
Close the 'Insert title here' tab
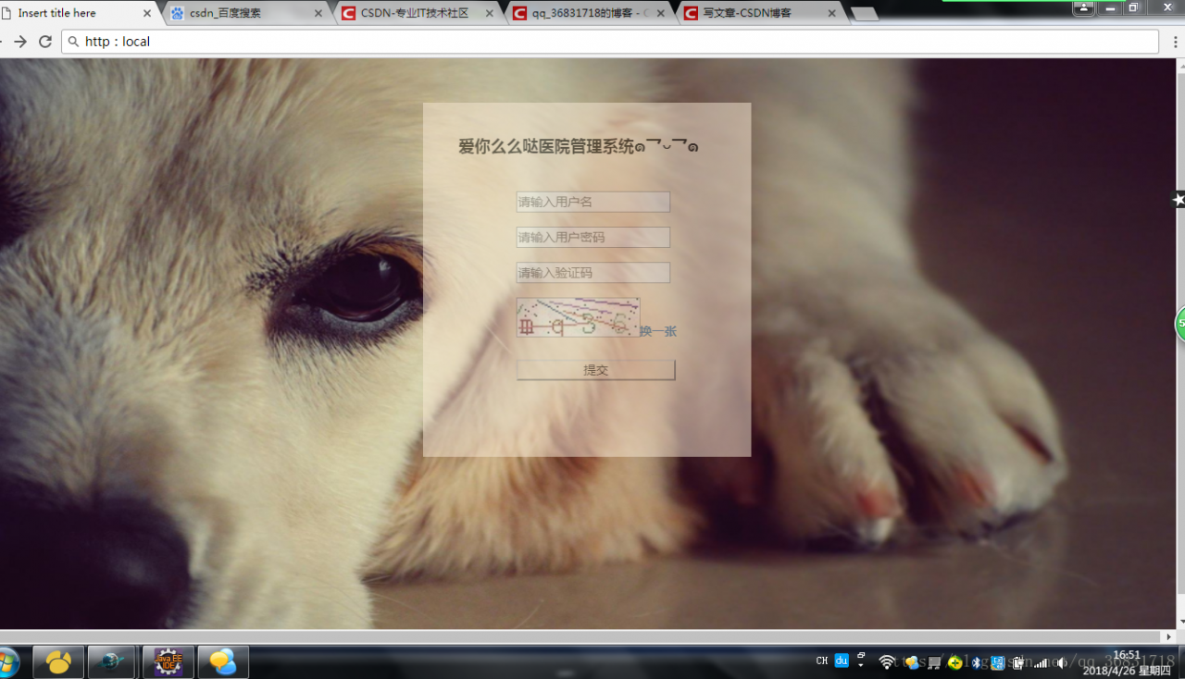pyautogui.click(x=146, y=14)
